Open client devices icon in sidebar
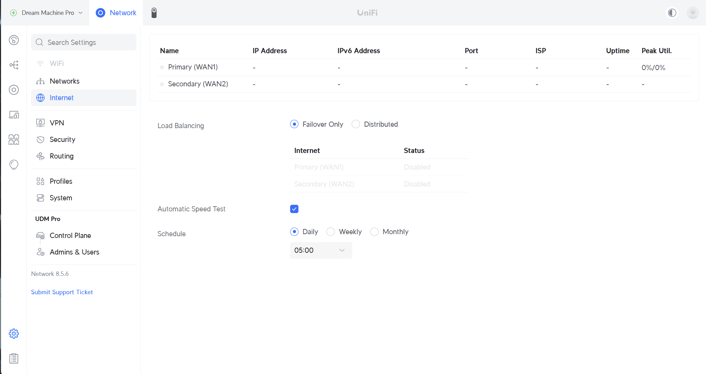This screenshot has height=374, width=706. coord(14,115)
